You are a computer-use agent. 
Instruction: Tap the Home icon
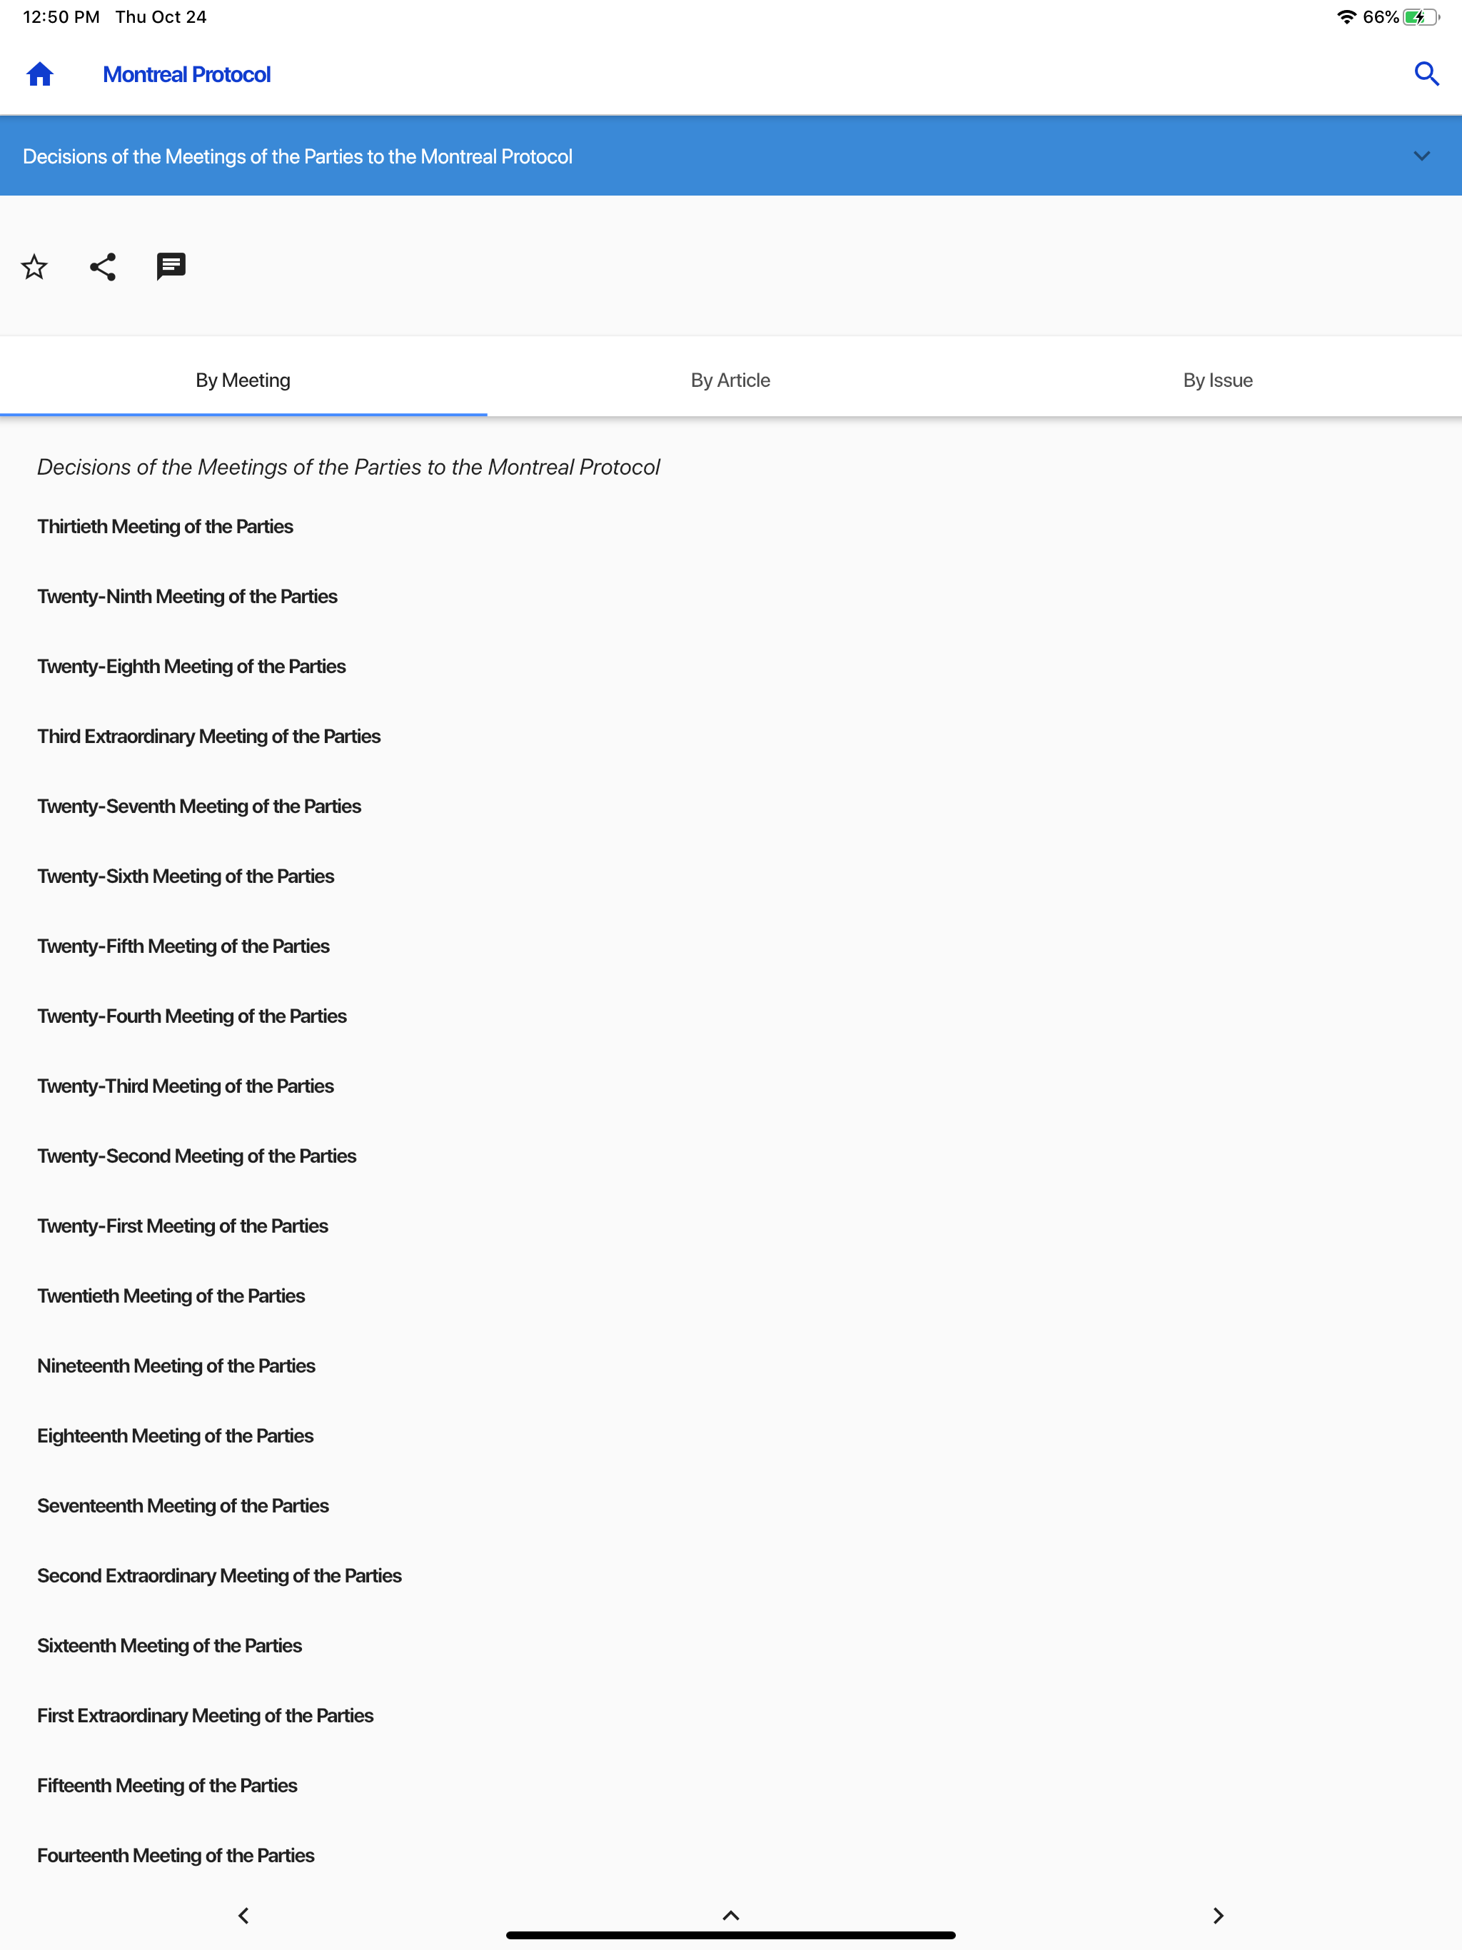pyautogui.click(x=40, y=74)
